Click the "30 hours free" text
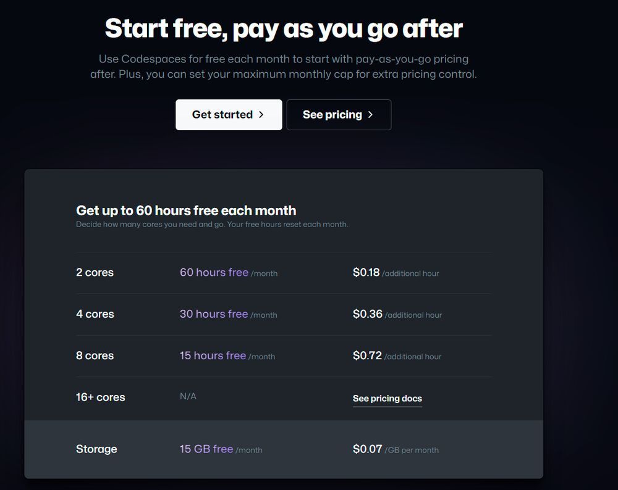Screen dimensions: 618x490 pyautogui.click(x=214, y=314)
